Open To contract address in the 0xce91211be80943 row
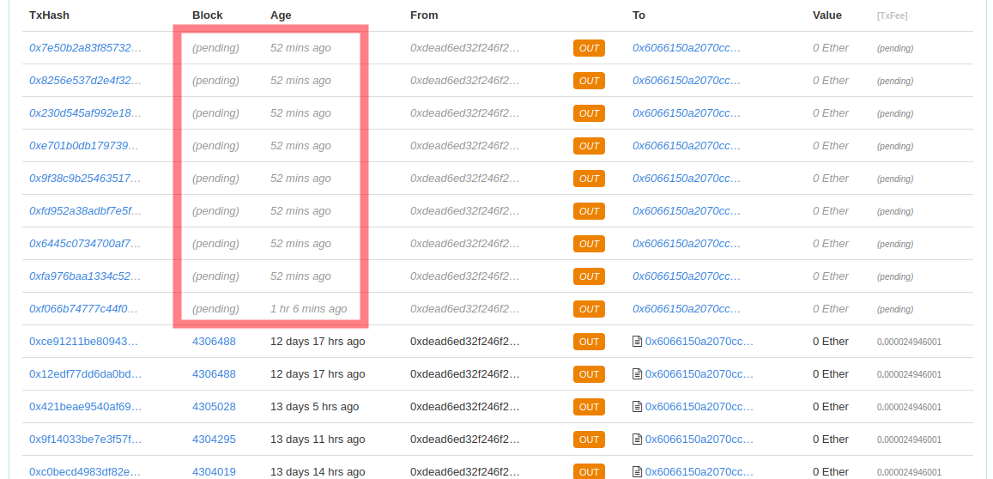Screen dimensions: 993x479 click(699, 342)
